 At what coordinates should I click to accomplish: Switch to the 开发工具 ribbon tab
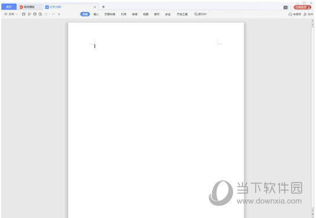[x=182, y=14]
